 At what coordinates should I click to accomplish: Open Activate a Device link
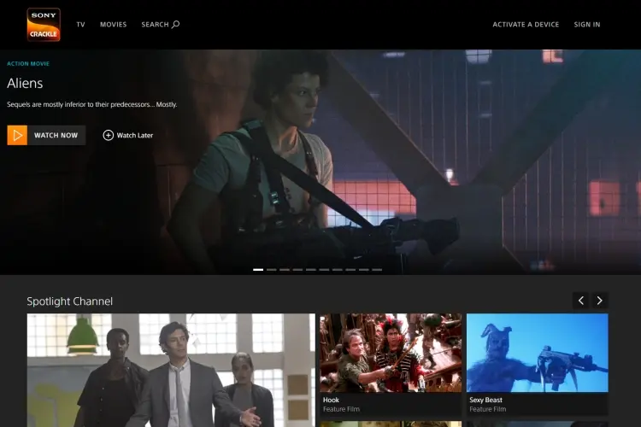526,25
